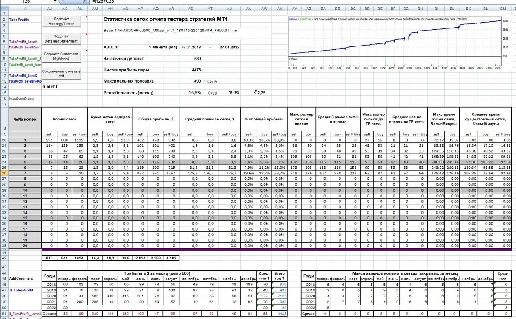Select the Начальный депозит label
The image size is (516, 319).
coord(124,59)
